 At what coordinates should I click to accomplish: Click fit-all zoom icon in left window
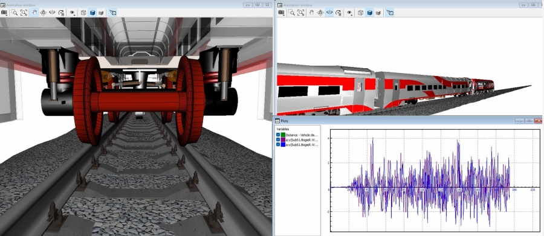[x=24, y=13]
